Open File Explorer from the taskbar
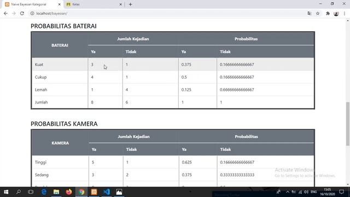Viewport: 350px width, 197px height. point(56,192)
